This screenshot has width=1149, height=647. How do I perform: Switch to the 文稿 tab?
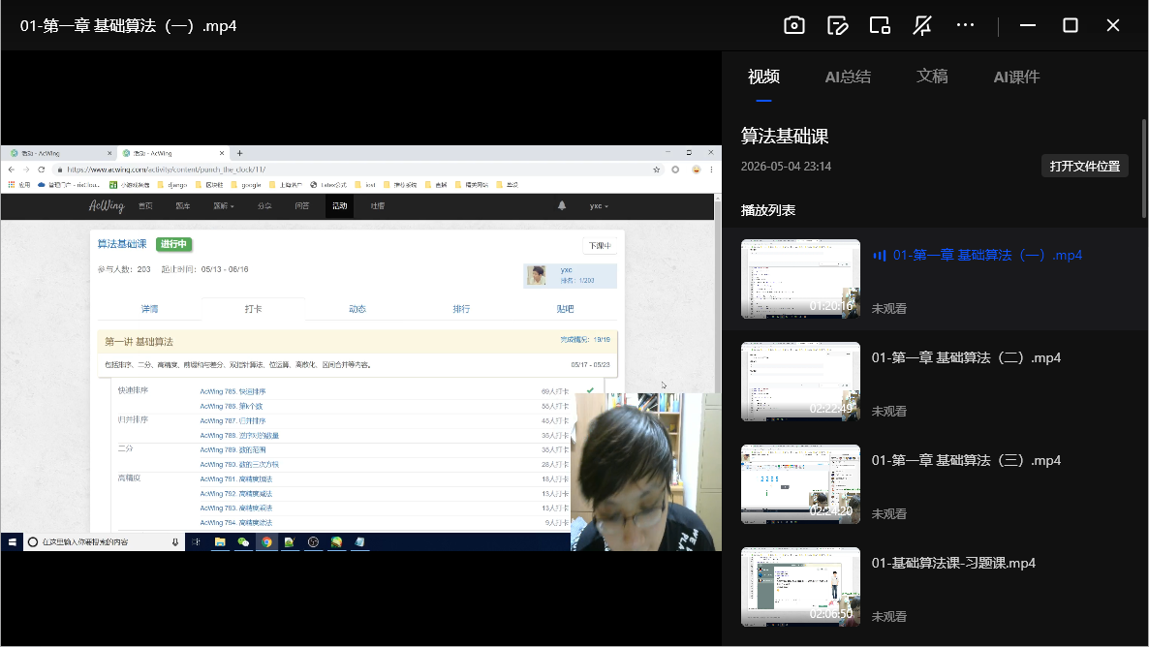932,77
